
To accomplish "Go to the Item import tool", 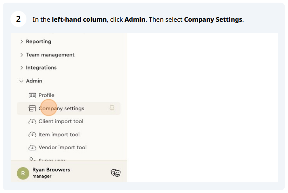I will 59,135.
